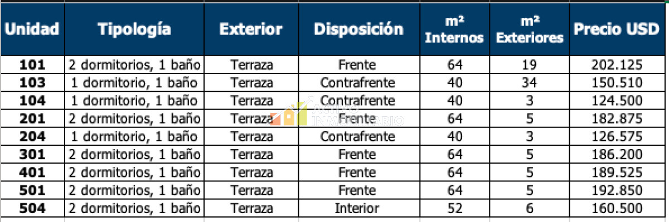Select unit 101 cell
669x222 pixels.
(32, 65)
